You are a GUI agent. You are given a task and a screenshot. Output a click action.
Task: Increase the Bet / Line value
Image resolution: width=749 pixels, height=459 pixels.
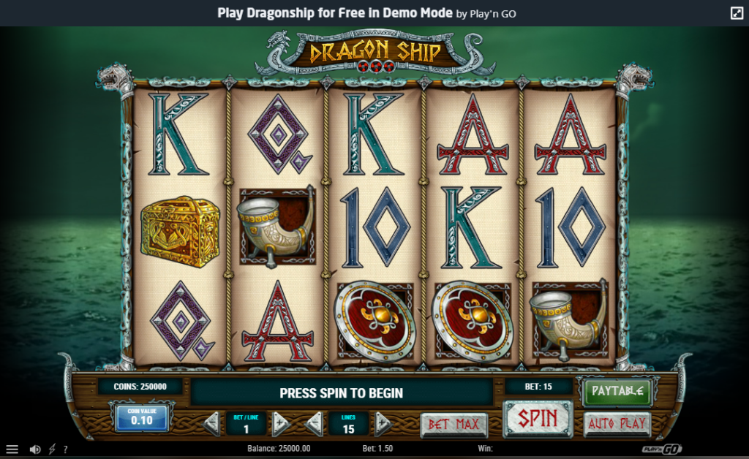pyautogui.click(x=280, y=423)
